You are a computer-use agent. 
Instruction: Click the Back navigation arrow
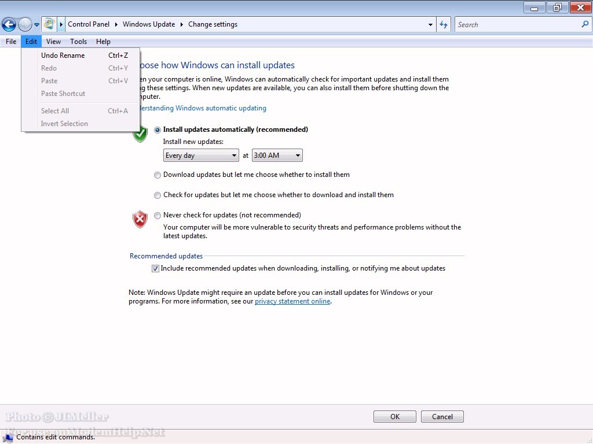point(9,24)
